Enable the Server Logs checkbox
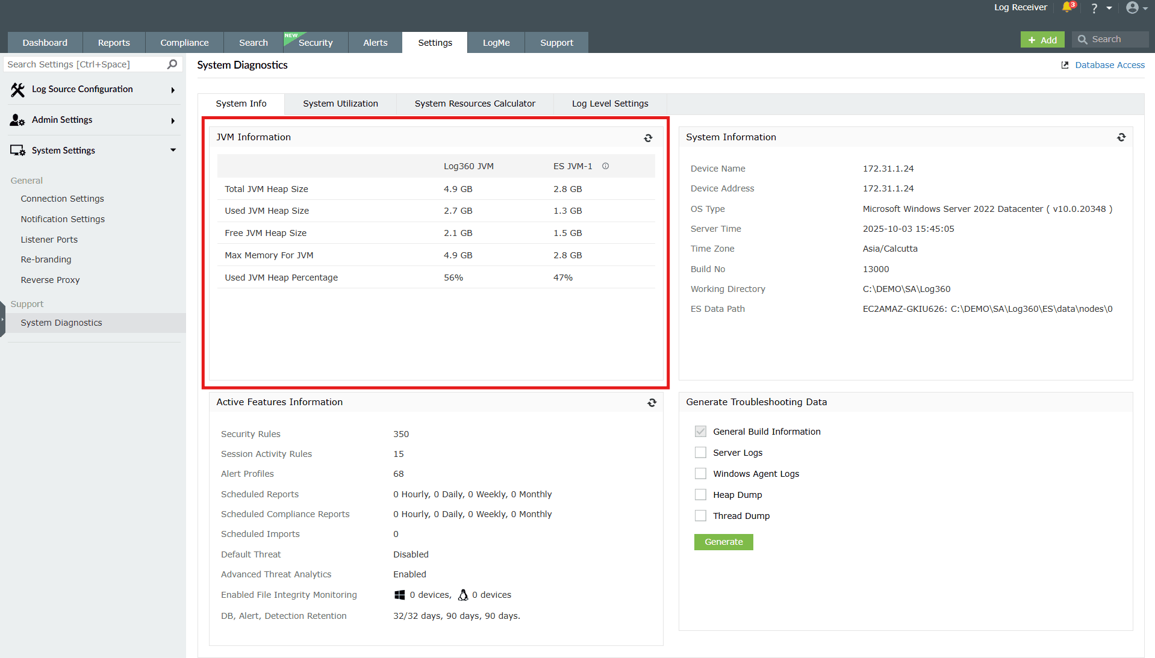Screen dimensions: 1155x658 pyautogui.click(x=700, y=453)
